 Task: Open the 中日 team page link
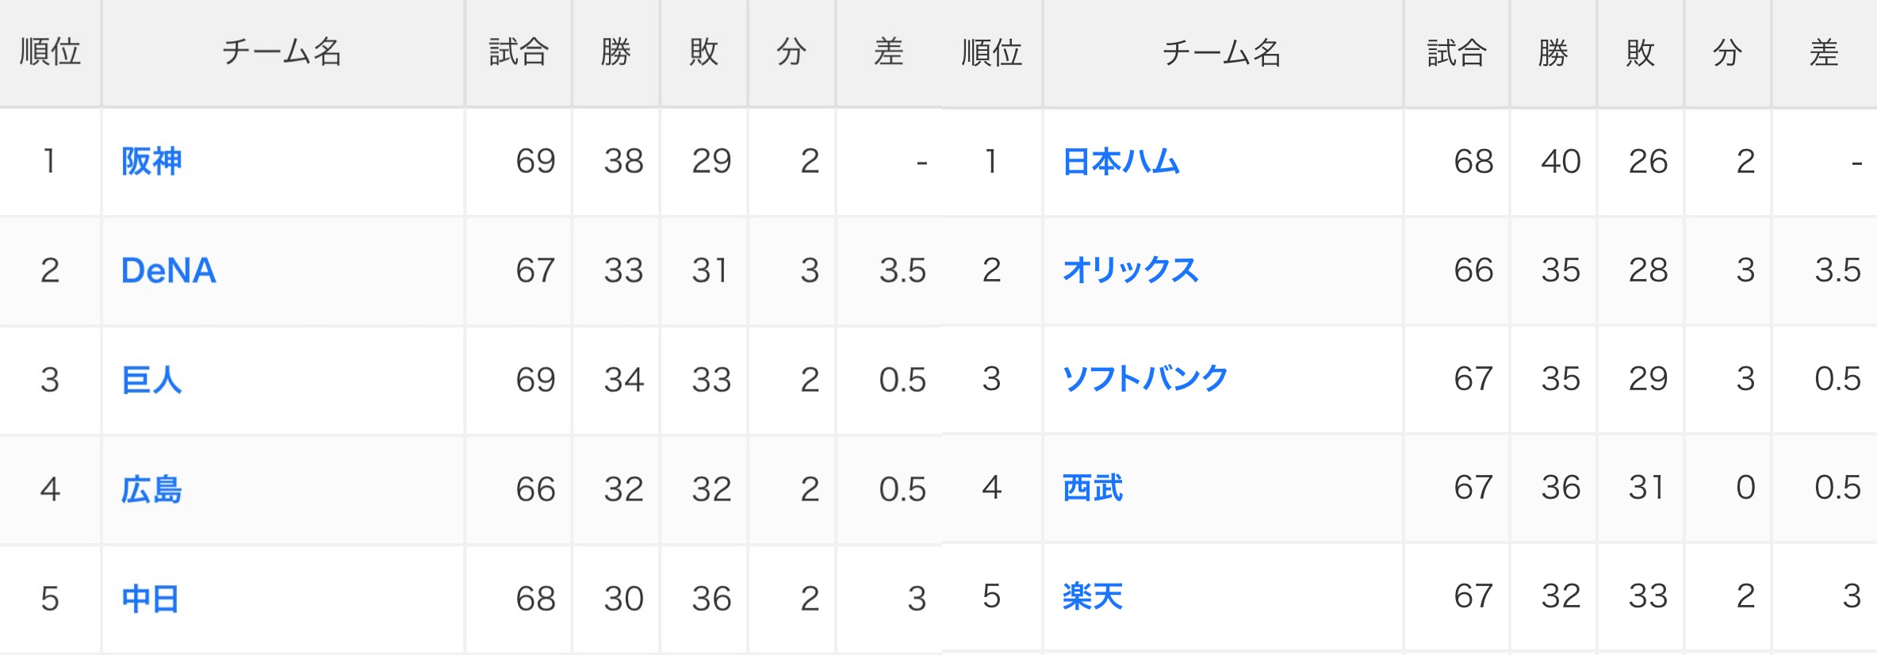(150, 599)
